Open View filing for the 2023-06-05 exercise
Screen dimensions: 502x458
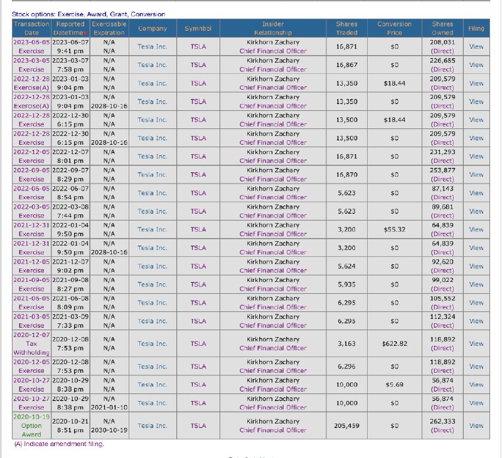tap(476, 46)
